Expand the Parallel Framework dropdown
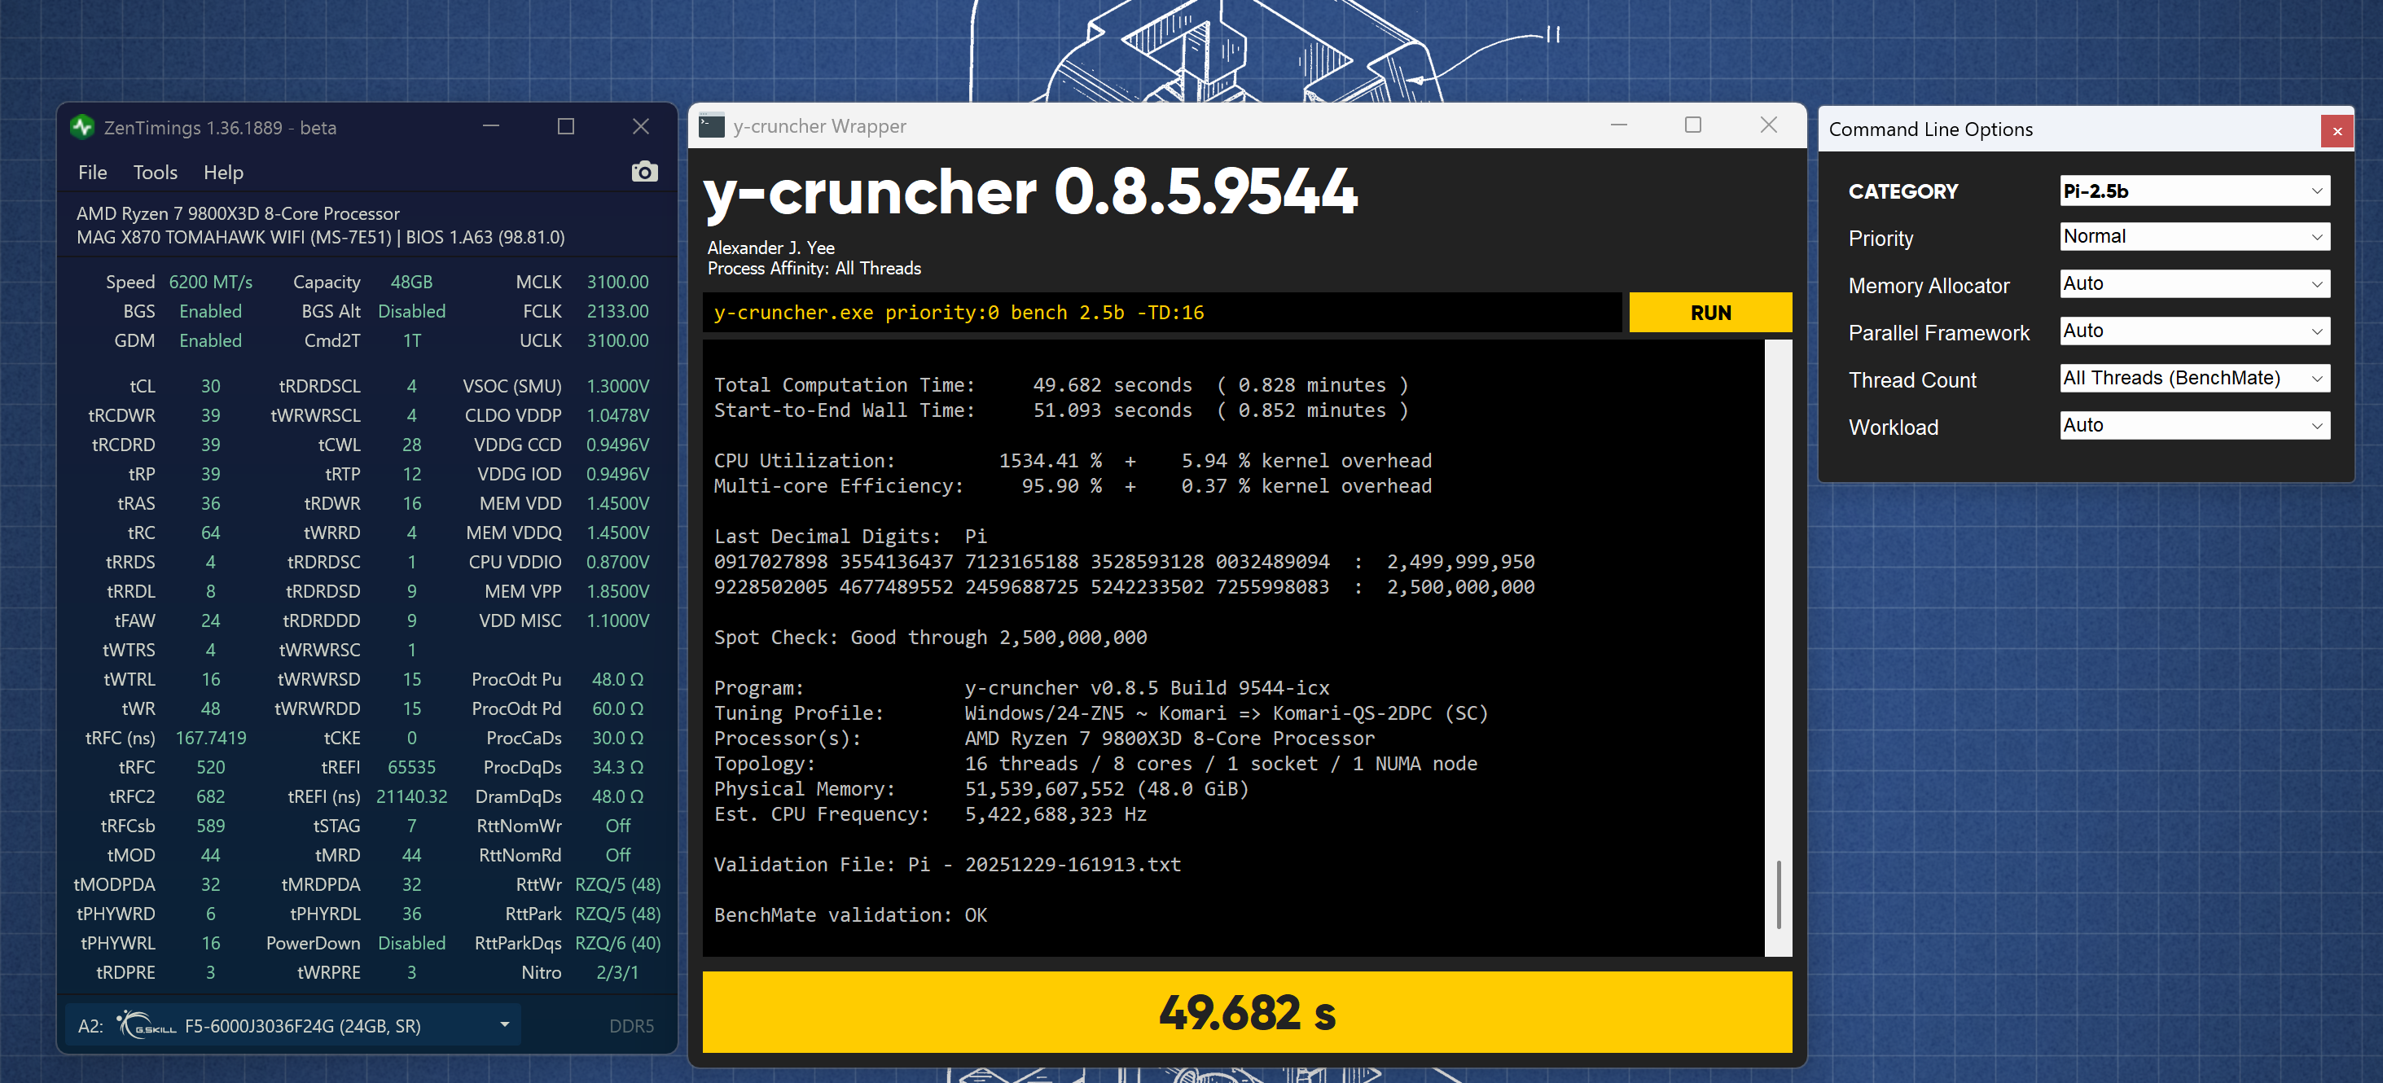 pos(2194,331)
